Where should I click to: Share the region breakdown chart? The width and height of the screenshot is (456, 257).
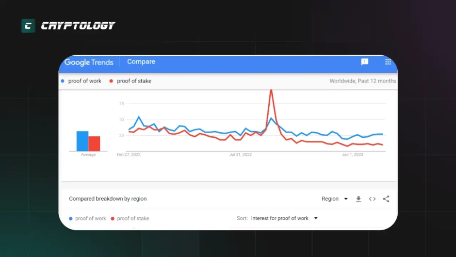386,199
